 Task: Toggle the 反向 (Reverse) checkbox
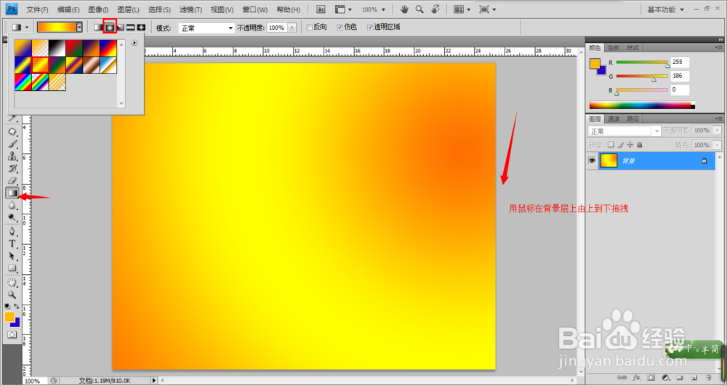point(309,28)
